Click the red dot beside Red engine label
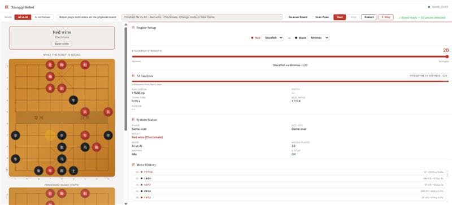This screenshot has width=452, height=205. point(253,38)
